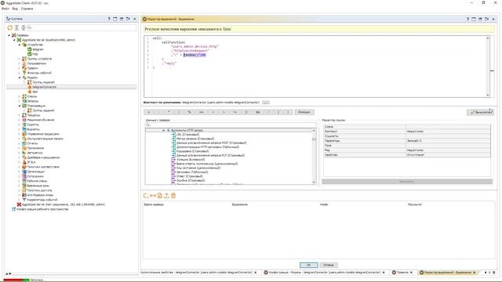
Task: Click the trash icon above results table
Action: coord(173,196)
